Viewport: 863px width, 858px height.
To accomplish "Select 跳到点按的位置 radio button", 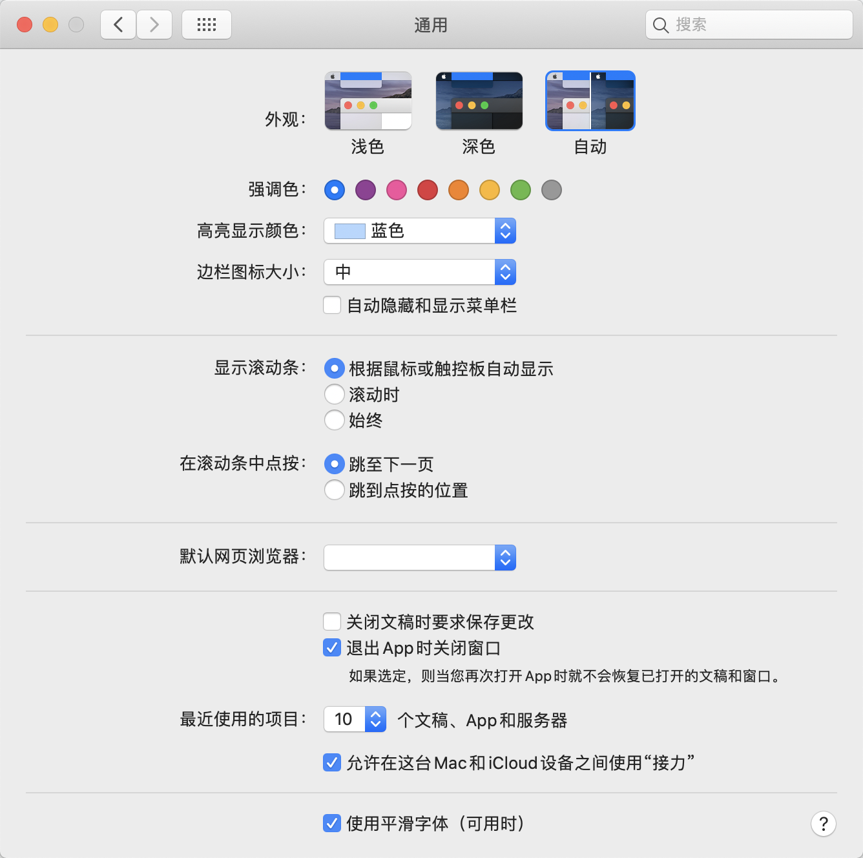I will click(x=335, y=490).
